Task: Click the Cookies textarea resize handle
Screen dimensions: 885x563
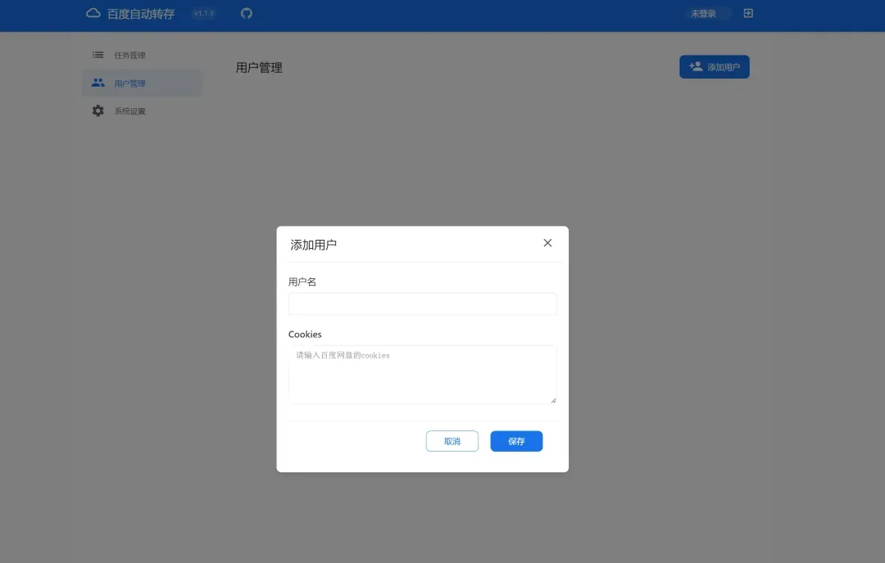Action: [x=553, y=400]
